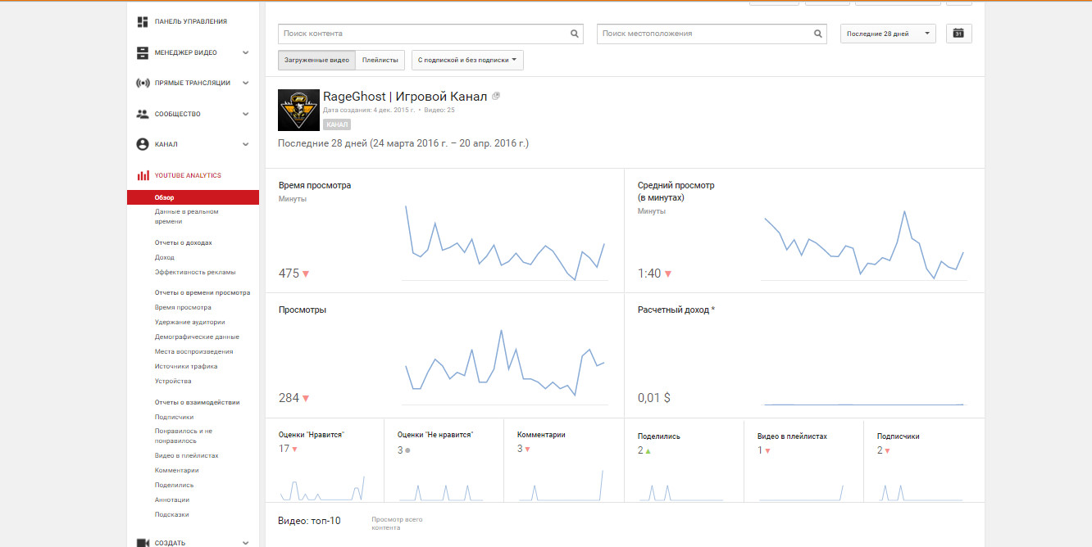
Task: Open the Удержание аудитории report
Action: click(x=189, y=322)
